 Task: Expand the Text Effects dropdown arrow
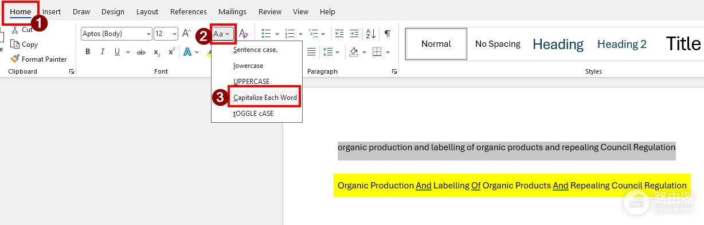coord(197,52)
